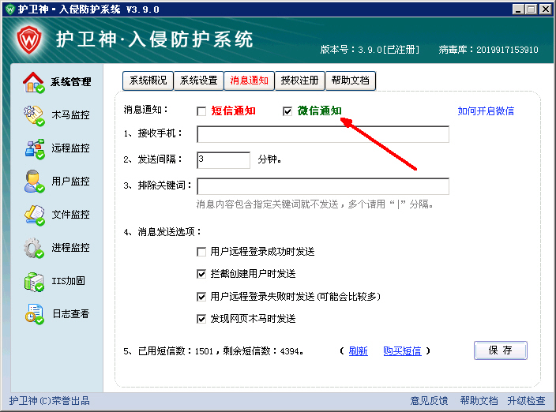Image resolution: width=556 pixels, height=412 pixels.
Task: Open footer 帮助文档 link
Action: pos(479,401)
